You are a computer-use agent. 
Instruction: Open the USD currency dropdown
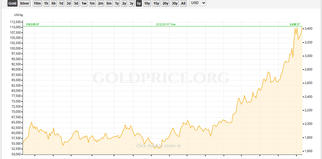[x=197, y=3]
